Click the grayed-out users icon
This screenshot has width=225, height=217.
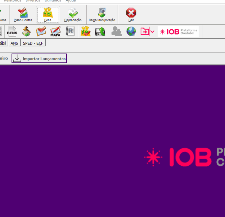click(116, 31)
